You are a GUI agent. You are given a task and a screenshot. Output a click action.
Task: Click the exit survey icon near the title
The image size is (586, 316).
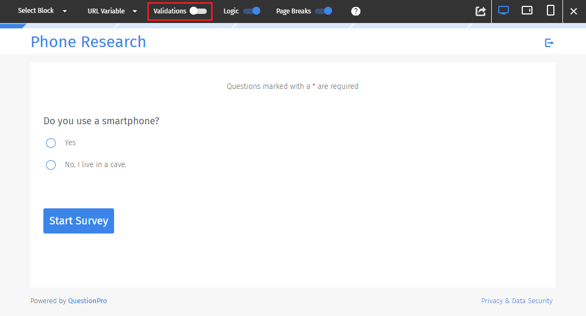(x=549, y=42)
